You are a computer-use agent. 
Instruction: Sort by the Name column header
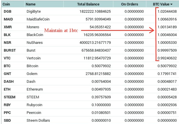31,4
